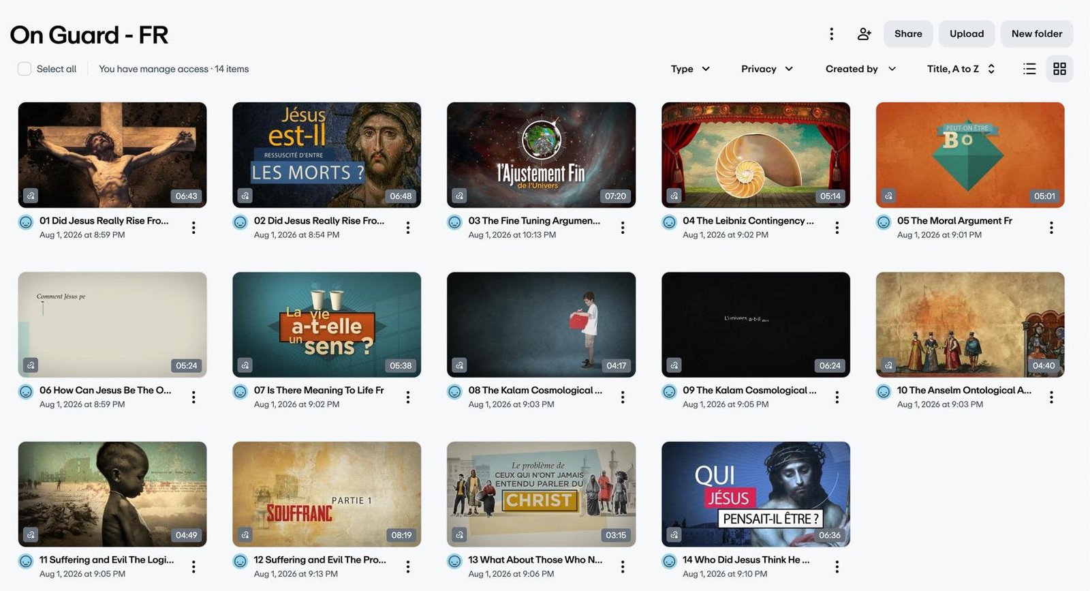Expand the Type filter dropdown
1090x591 pixels.
[x=690, y=69]
